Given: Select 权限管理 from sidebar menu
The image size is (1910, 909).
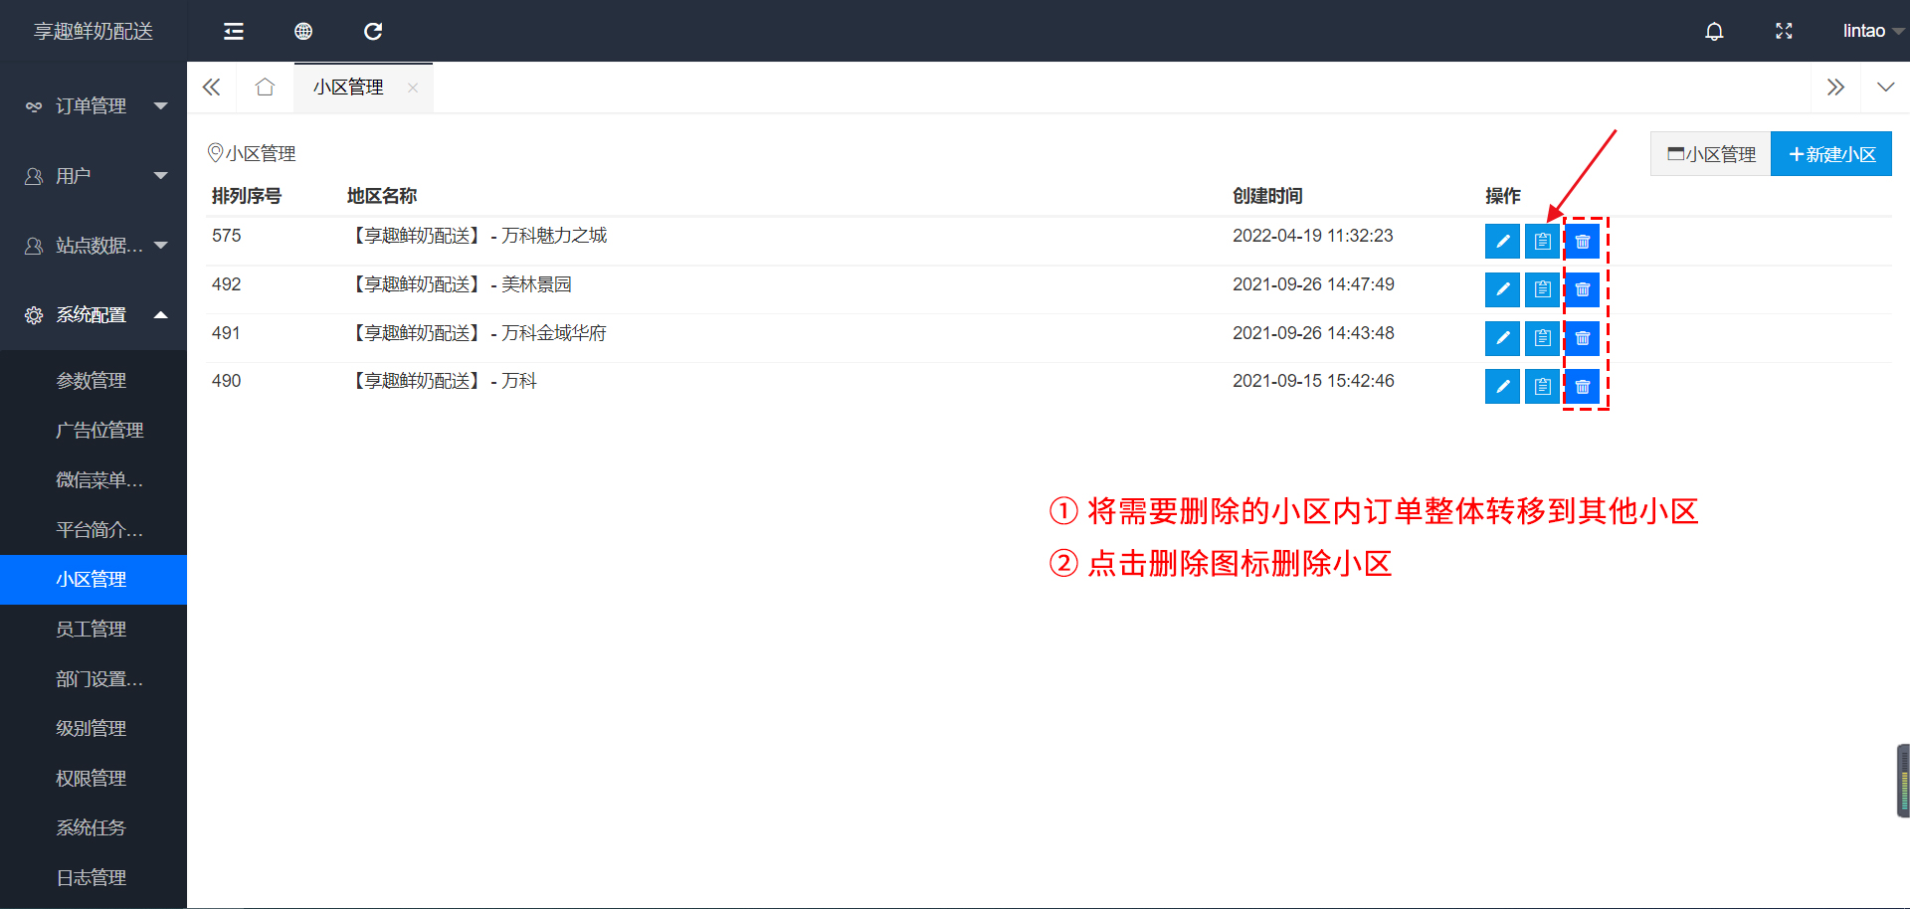Looking at the screenshot, I should click(92, 778).
